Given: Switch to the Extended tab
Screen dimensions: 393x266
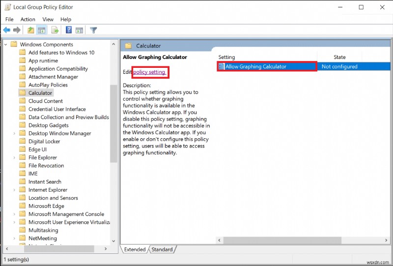Looking at the screenshot, I should point(135,249).
